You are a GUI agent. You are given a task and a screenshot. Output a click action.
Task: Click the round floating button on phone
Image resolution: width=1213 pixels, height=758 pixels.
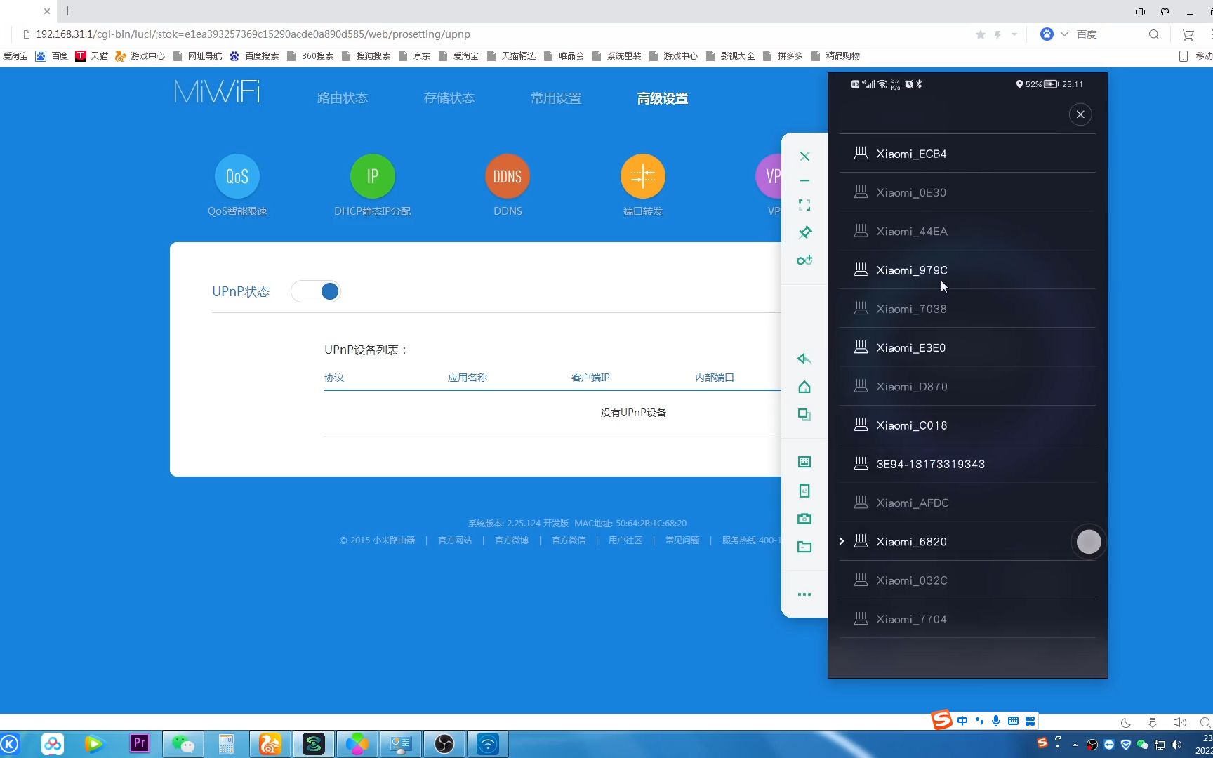1089,542
